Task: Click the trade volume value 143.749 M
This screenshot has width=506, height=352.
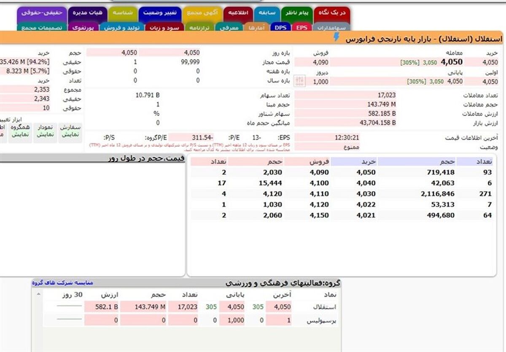Action: [381, 104]
